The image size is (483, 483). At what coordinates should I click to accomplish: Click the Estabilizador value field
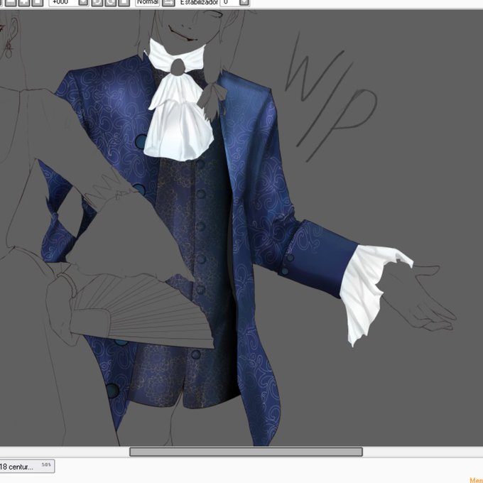[x=229, y=2]
